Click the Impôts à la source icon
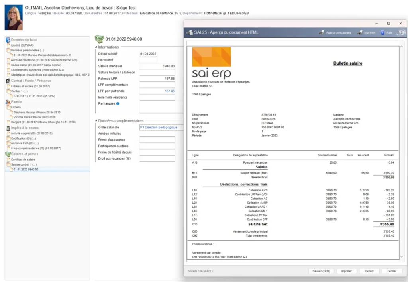The height and width of the screenshot is (282, 408). click(8, 128)
